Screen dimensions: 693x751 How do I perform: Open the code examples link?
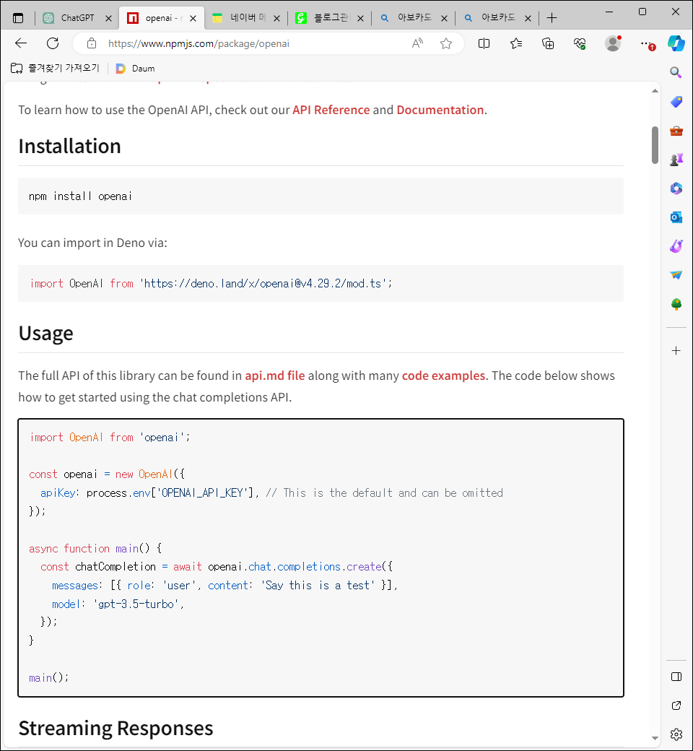tap(443, 376)
